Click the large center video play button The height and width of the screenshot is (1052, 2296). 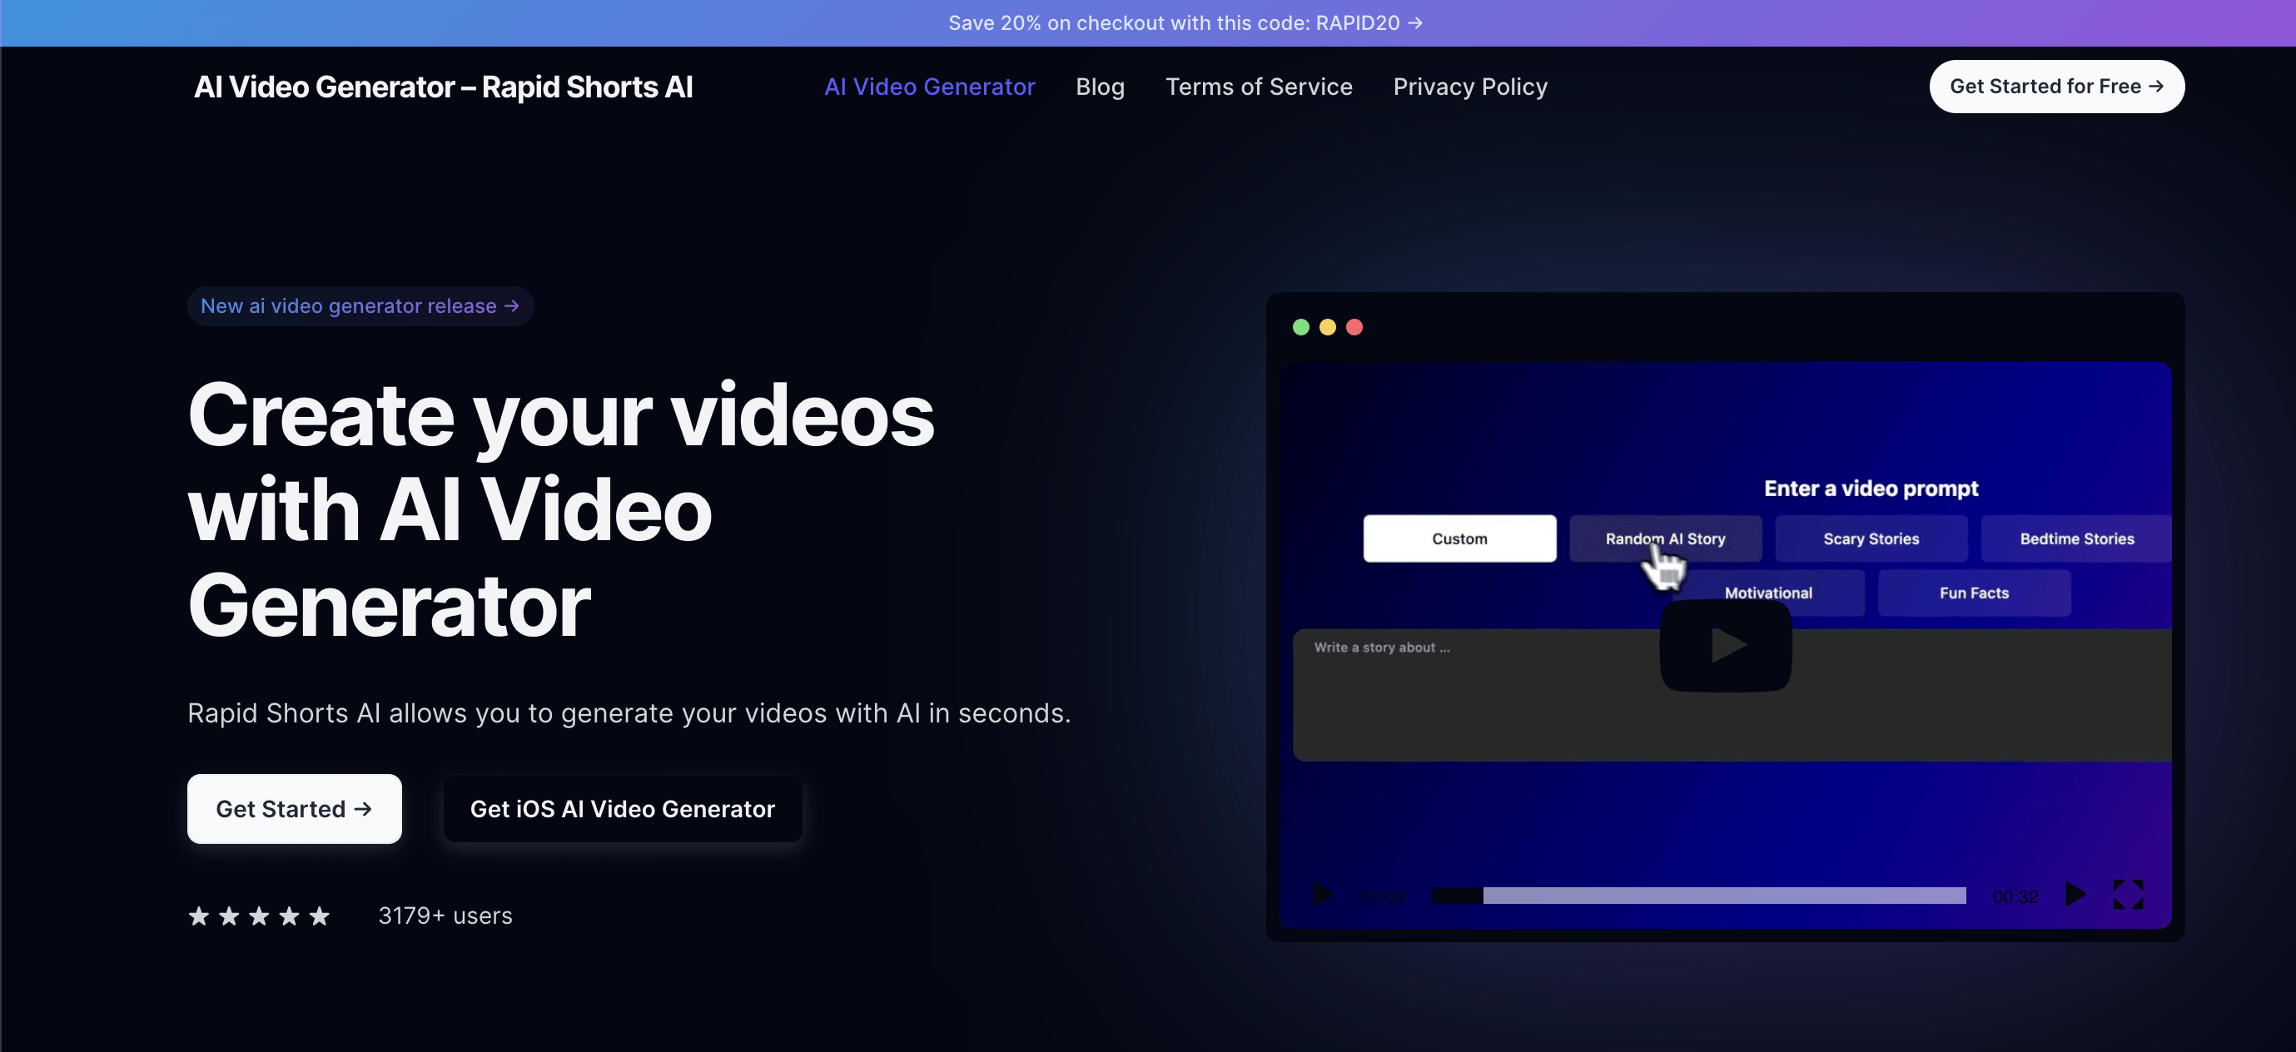[x=1726, y=645]
